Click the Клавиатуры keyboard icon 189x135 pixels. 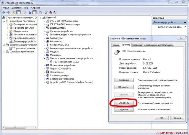click(48, 38)
